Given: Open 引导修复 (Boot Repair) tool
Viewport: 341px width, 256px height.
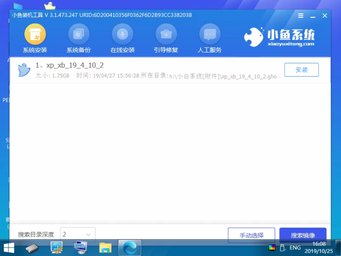Looking at the screenshot, I should (166, 38).
